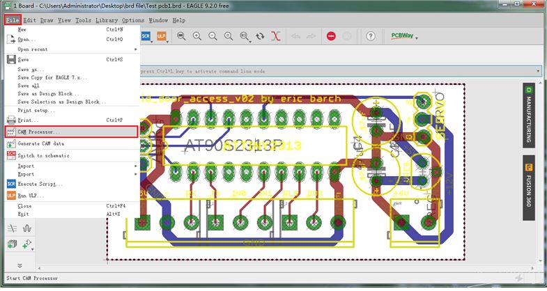Click the ULP toolbar icon

[x=162, y=36]
